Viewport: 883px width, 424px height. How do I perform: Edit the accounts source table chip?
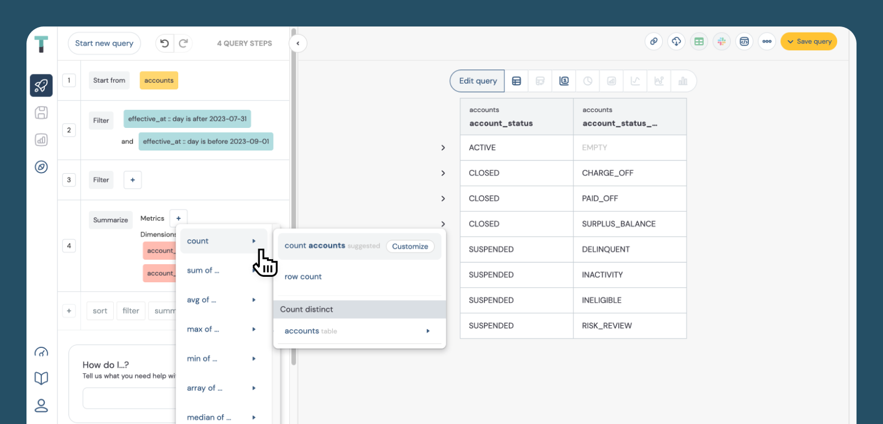[159, 80]
